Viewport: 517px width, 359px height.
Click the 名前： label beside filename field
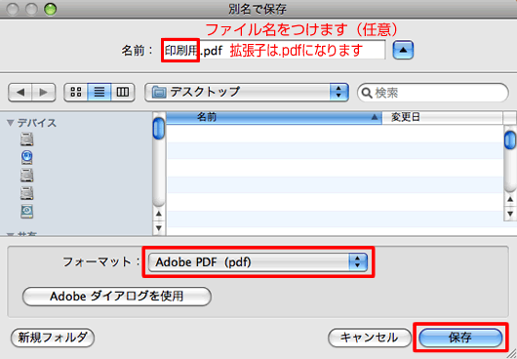[138, 51]
